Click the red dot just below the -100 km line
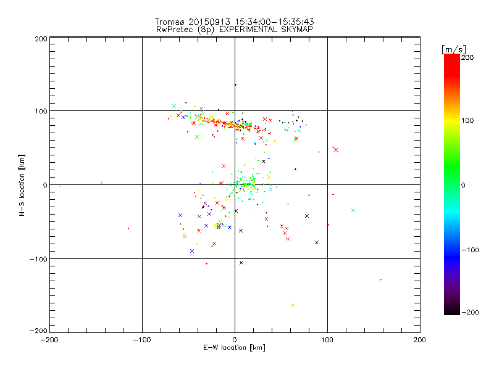The image size is (494, 370). (206, 264)
